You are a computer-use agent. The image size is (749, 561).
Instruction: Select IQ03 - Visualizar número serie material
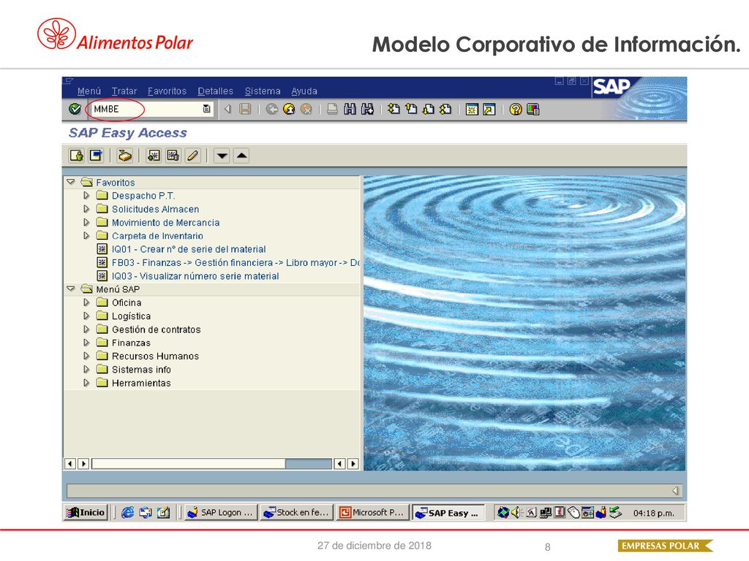(x=195, y=275)
